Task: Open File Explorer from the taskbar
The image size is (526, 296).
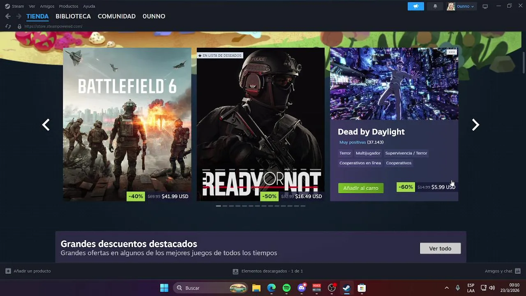Action: [x=256, y=288]
